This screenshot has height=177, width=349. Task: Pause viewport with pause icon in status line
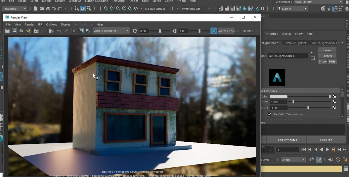click(262, 9)
